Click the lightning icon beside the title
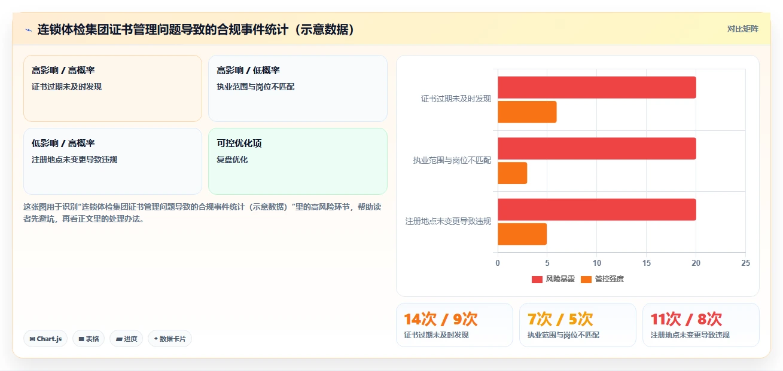Viewport: 783px width, 371px height. pos(29,29)
